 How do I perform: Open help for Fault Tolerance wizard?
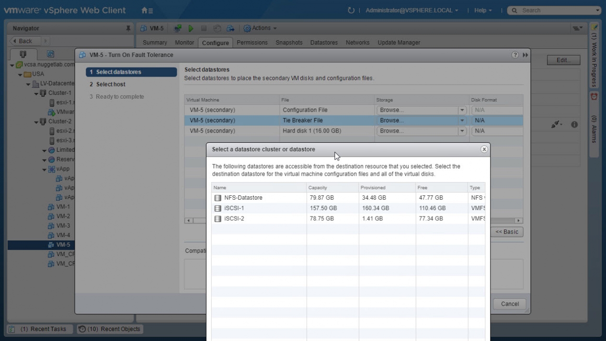pyautogui.click(x=515, y=55)
